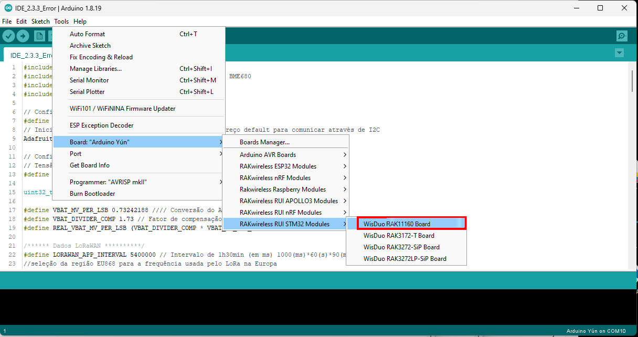Image resolution: width=638 pixels, height=337 pixels.
Task: Expand the Port submenu
Action: pos(139,154)
